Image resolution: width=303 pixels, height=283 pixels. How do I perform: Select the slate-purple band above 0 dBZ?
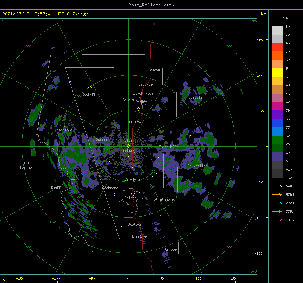pyautogui.click(x=277, y=157)
